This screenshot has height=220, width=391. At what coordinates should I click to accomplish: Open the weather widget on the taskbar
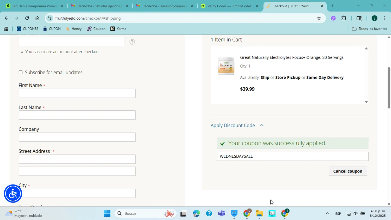[24, 213]
